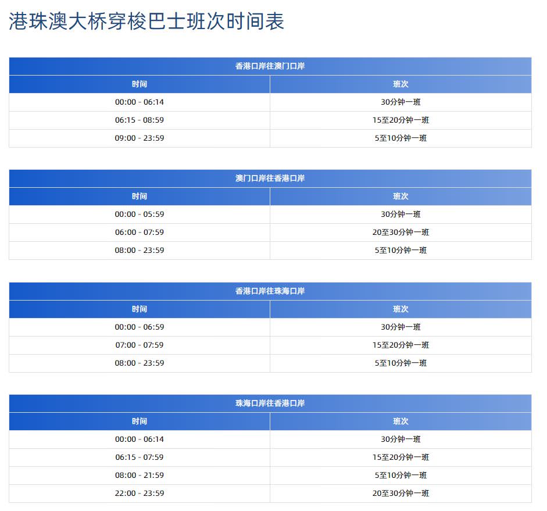547x511 pixels.
Task: Click 5至10分钟一班 beside 09:00 - 23:59
Action: pos(401,138)
